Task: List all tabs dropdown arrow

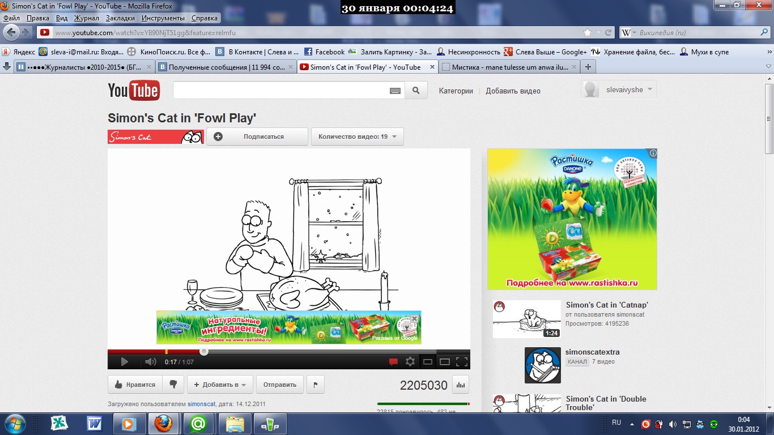Action: pyautogui.click(x=769, y=67)
